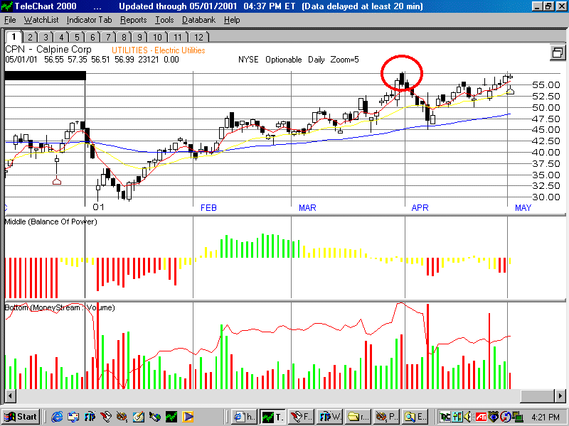Click the horizontal scrollbar thumb
569x426 pixels.
coord(538,395)
